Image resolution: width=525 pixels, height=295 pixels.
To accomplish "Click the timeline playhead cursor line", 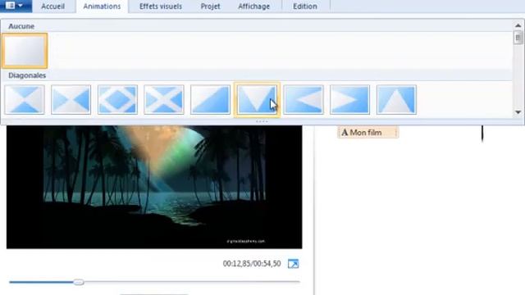I will click(x=482, y=133).
